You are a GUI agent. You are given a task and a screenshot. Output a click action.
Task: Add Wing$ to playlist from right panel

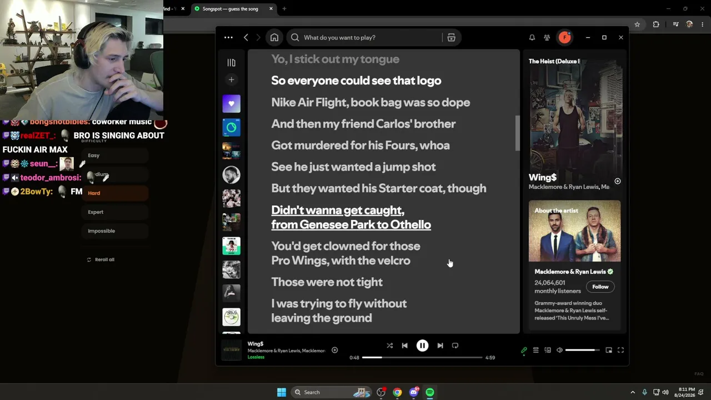coord(617,181)
